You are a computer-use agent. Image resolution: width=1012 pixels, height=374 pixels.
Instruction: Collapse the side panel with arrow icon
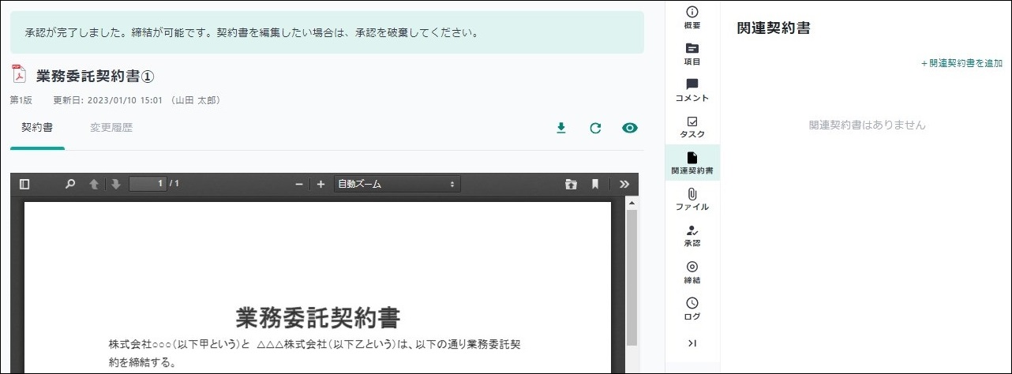[x=692, y=342]
